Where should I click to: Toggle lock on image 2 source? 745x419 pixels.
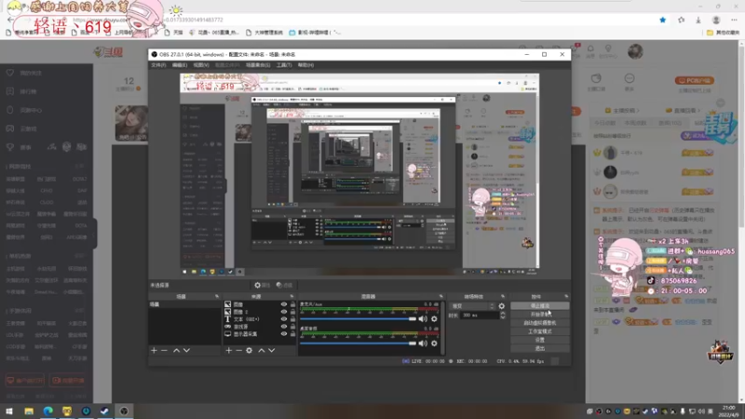[292, 312]
